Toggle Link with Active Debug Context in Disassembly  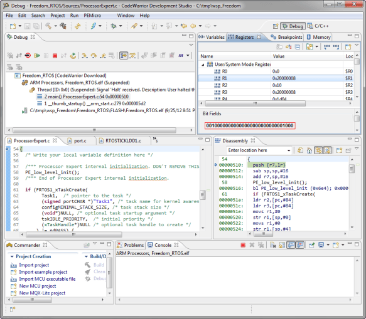click(x=318, y=150)
